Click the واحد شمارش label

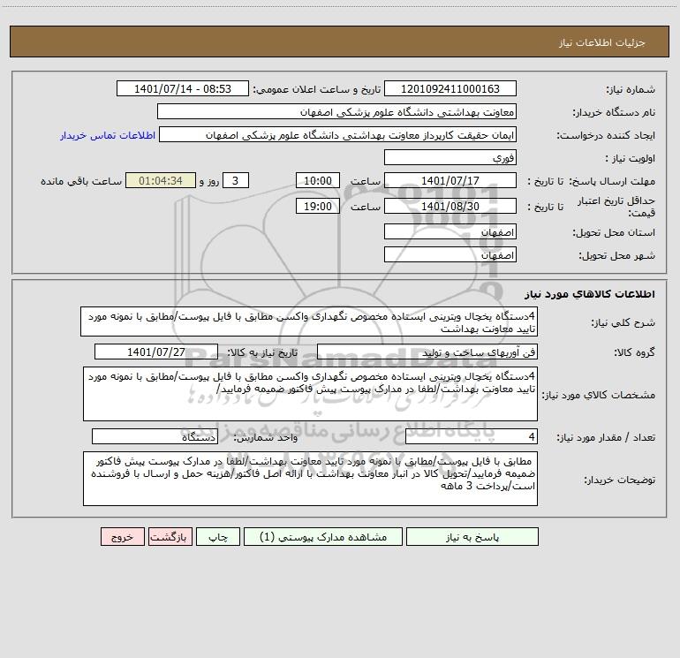coord(266,438)
